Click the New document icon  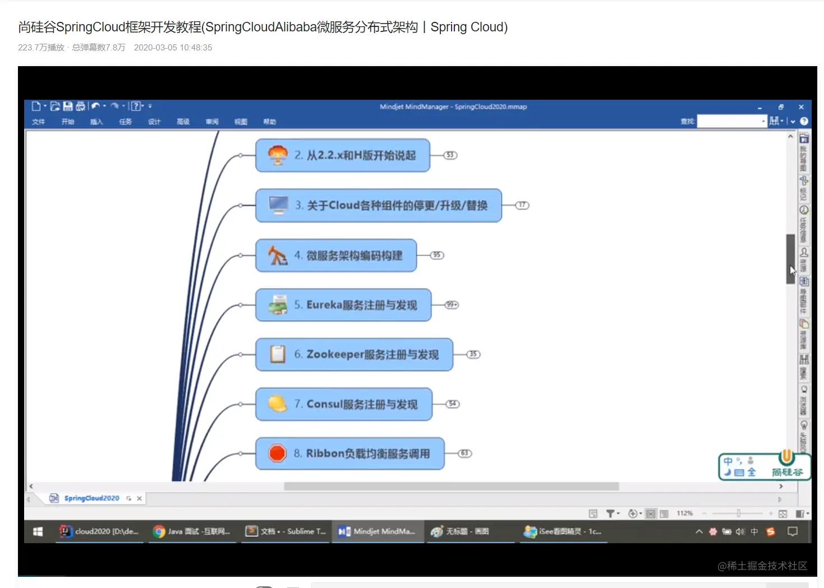[x=36, y=106]
